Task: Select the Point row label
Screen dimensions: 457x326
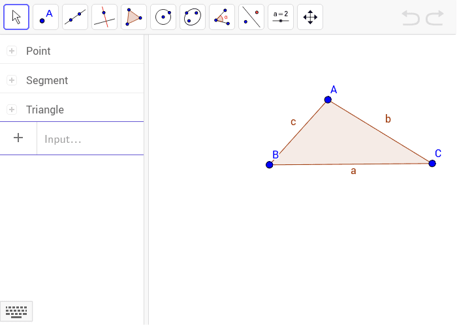Action: [x=38, y=51]
